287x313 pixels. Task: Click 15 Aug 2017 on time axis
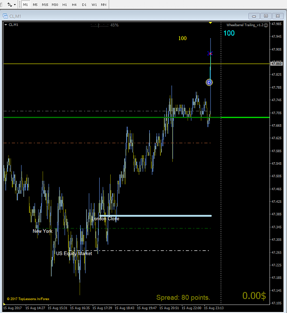point(13,308)
